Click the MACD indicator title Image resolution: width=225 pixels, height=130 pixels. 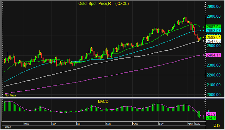[x=103, y=102]
